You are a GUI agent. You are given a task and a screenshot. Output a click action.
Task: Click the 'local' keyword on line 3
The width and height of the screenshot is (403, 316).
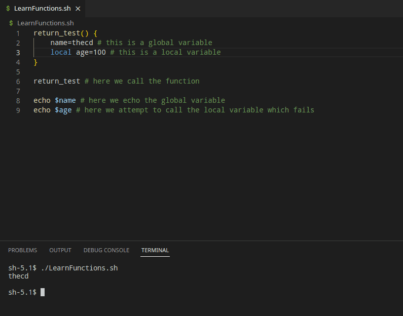61,52
